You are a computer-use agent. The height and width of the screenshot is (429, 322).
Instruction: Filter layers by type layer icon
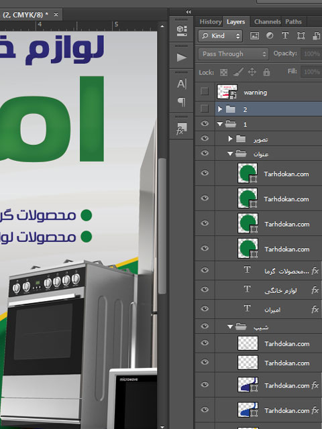pyautogui.click(x=285, y=36)
